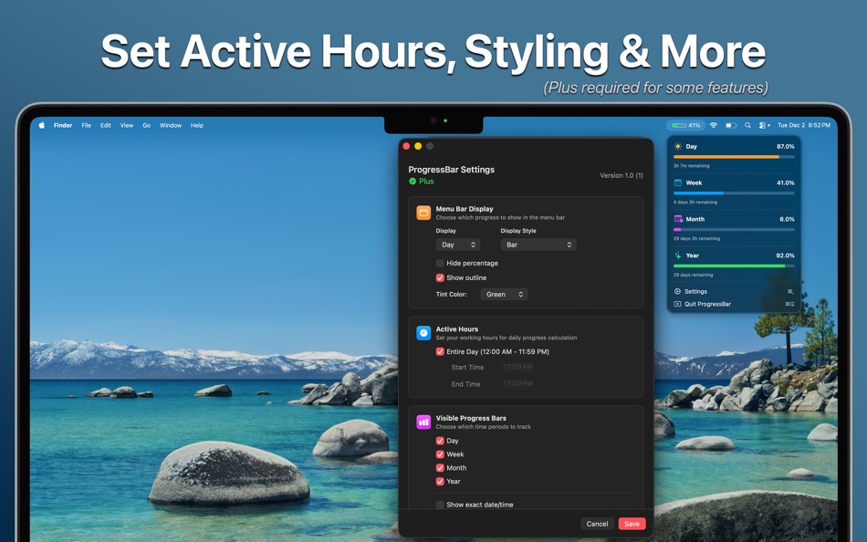Viewport: 867px width, 542px height.
Task: Click the Month icon in the progress popover
Action: (x=677, y=219)
